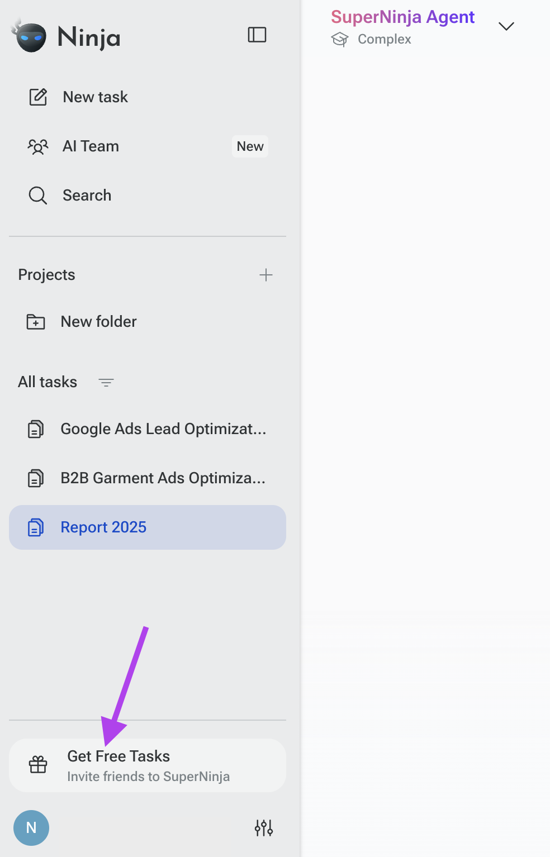
Task: Click the Search magnifier icon
Action: pos(38,196)
